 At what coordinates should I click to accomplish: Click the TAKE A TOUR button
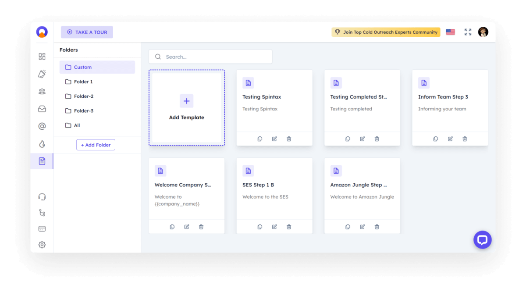[x=87, y=32]
